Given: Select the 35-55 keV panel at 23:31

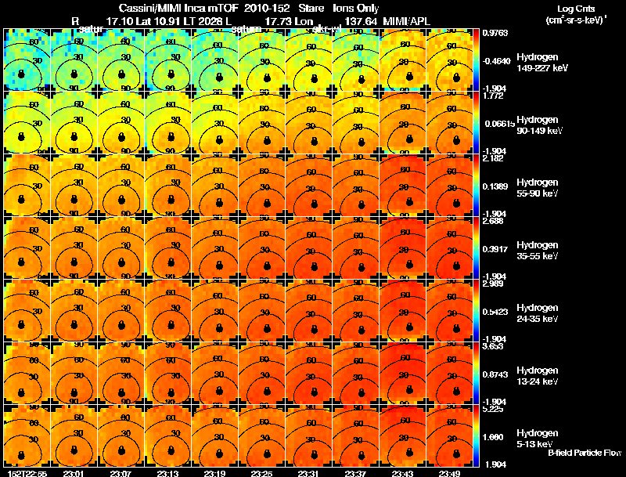Looking at the screenshot, I should click(x=308, y=248).
